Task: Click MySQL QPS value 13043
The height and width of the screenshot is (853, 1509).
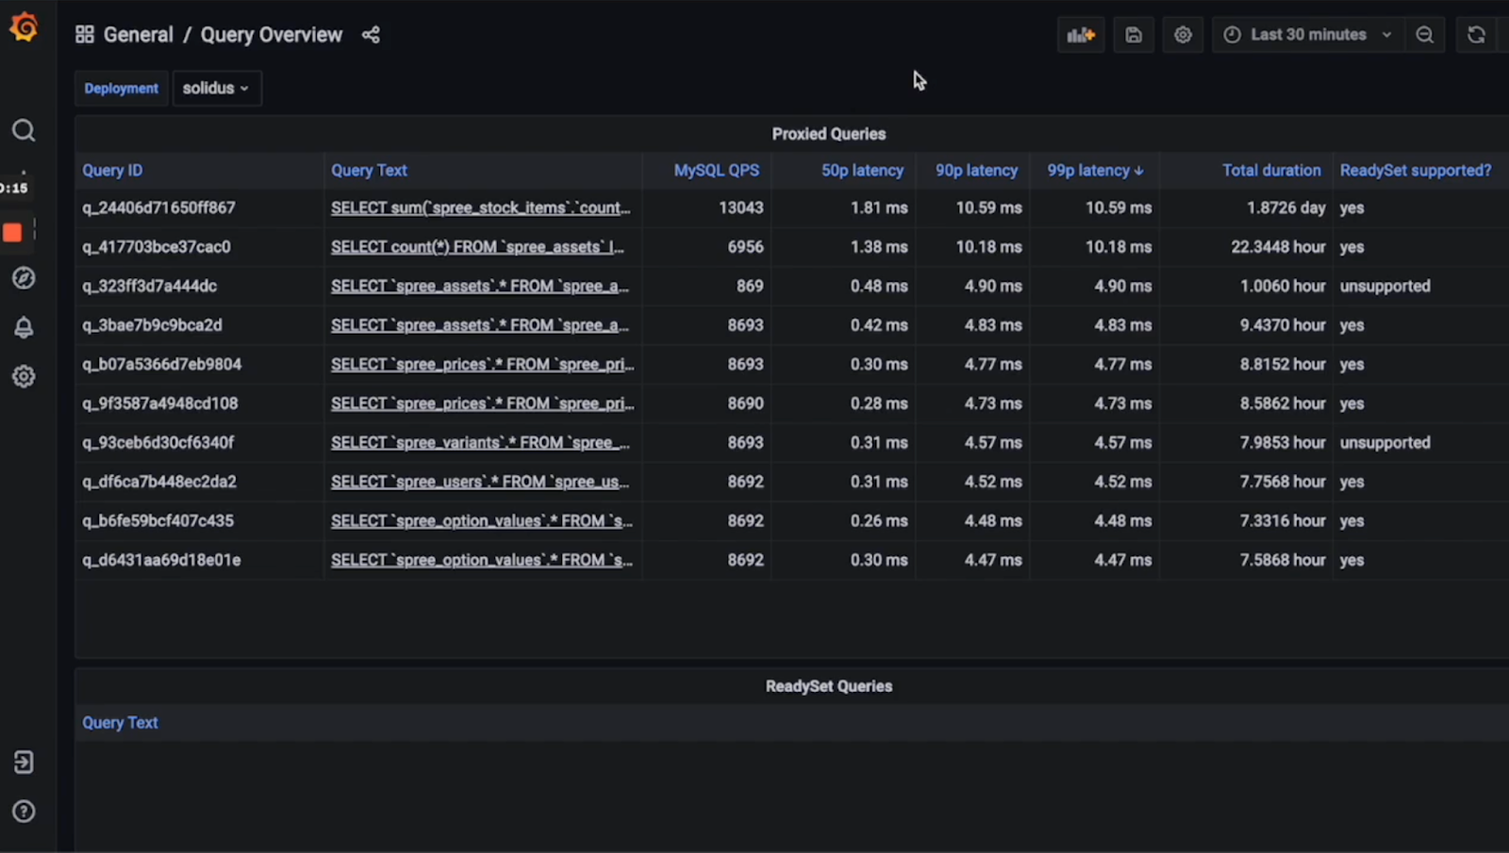Action: (741, 207)
